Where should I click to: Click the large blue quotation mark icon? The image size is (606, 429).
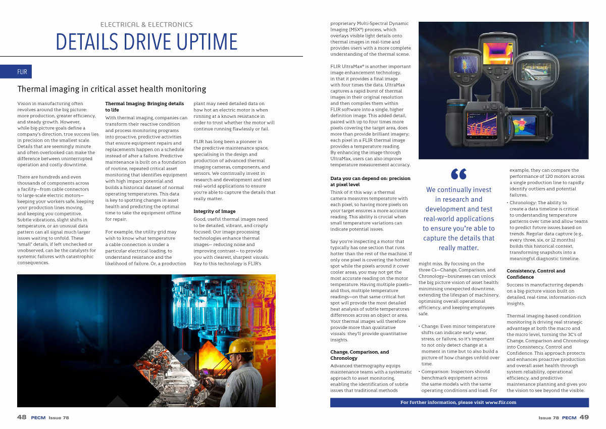click(459, 174)
